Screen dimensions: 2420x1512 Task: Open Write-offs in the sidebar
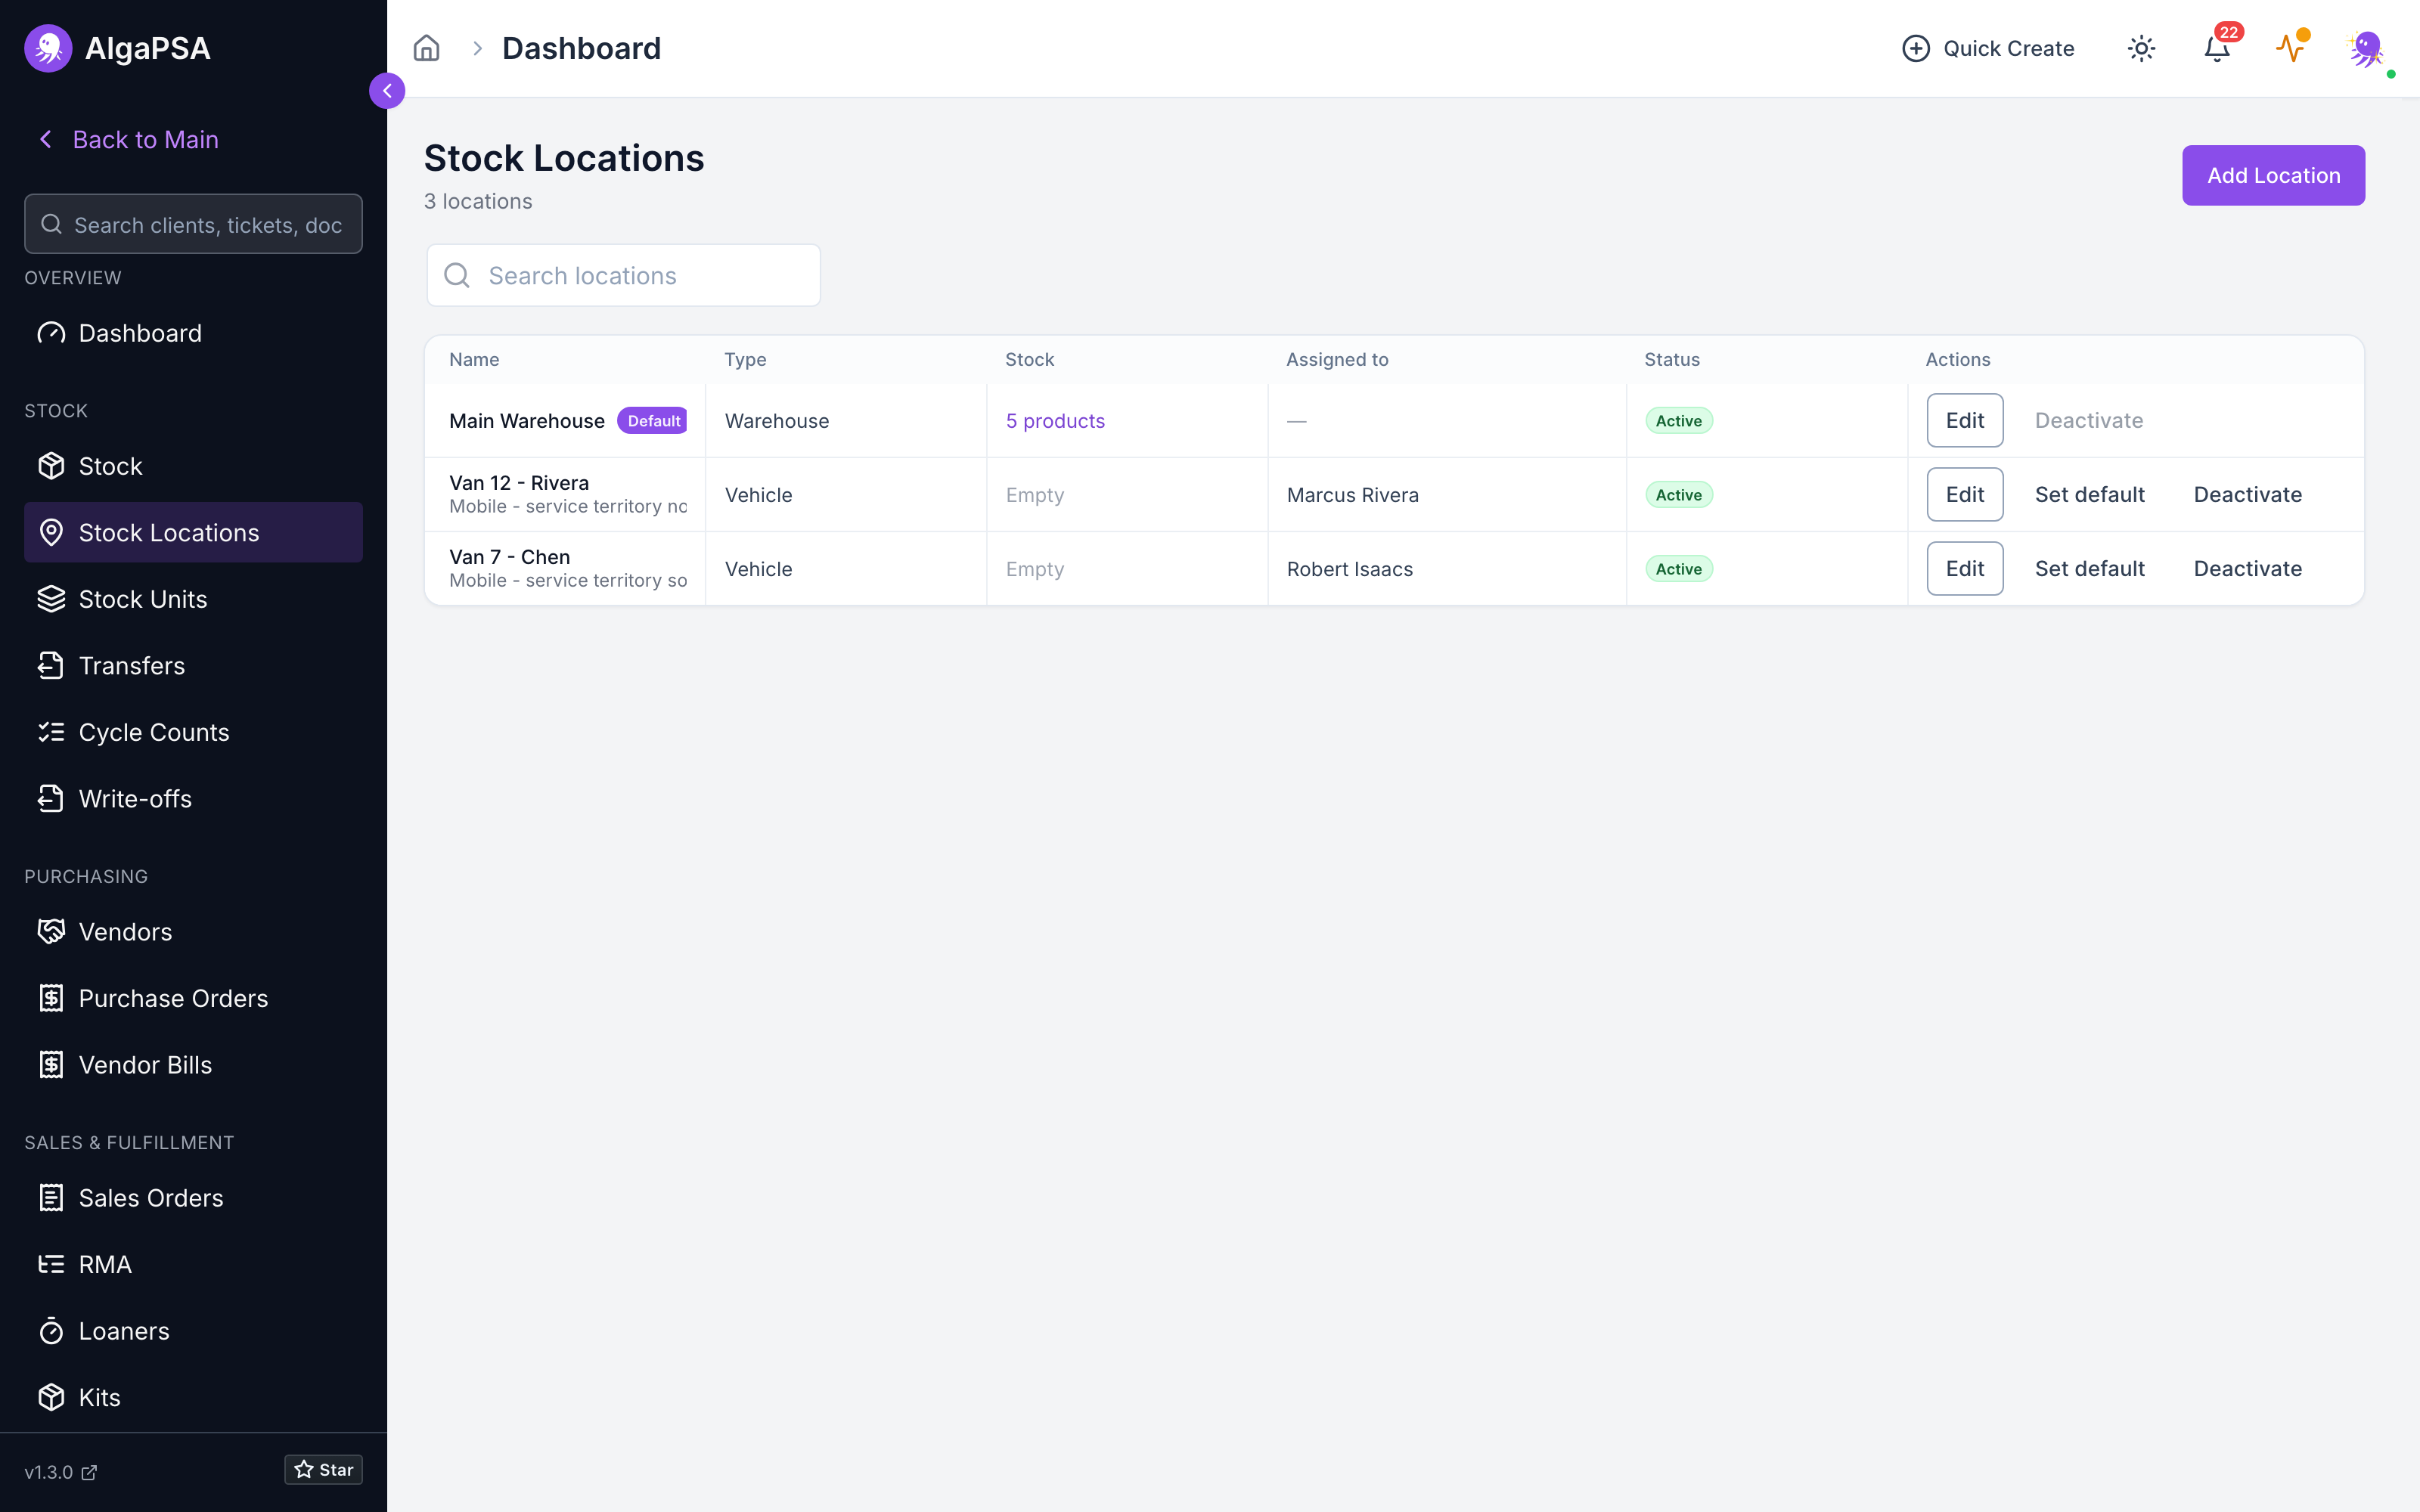[x=193, y=799]
